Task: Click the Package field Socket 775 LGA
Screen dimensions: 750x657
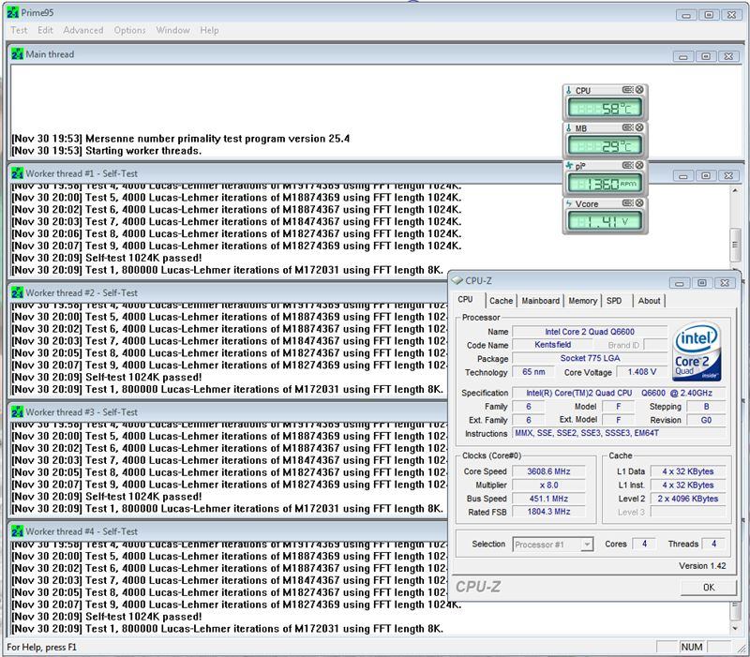Action: tap(590, 358)
